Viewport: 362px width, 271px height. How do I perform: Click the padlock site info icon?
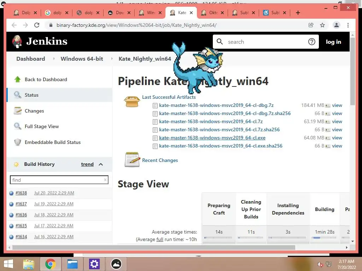click(x=51, y=25)
